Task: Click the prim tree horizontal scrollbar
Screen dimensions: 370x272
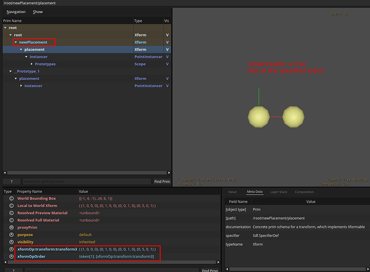Action: coord(87,173)
